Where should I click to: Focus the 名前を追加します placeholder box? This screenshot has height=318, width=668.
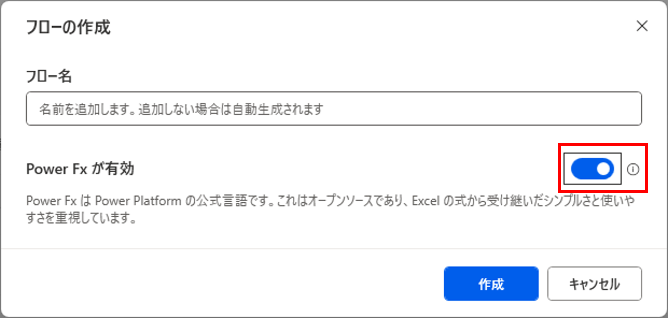click(334, 109)
